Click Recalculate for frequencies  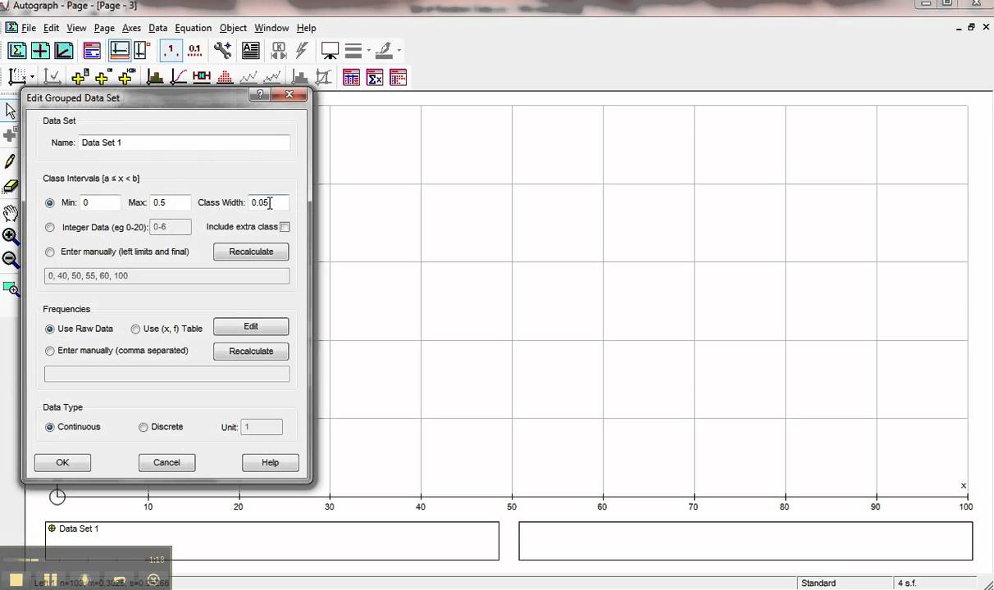251,351
